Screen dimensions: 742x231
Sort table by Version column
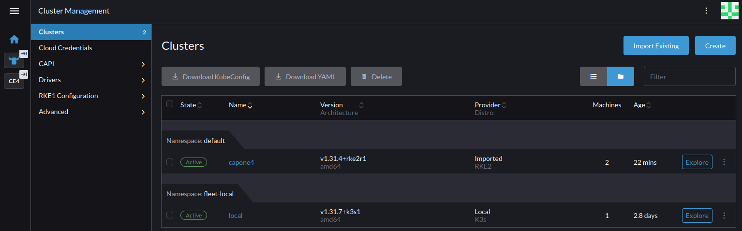tap(341, 105)
